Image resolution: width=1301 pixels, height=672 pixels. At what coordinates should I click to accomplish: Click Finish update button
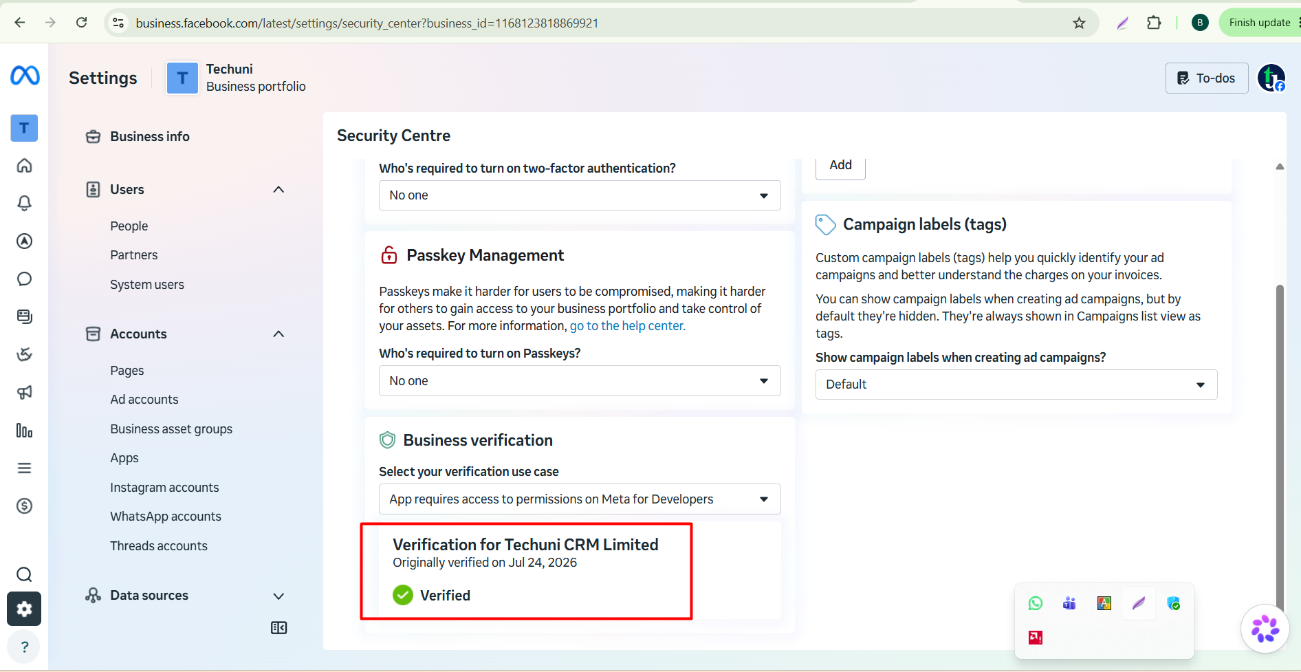tap(1260, 23)
